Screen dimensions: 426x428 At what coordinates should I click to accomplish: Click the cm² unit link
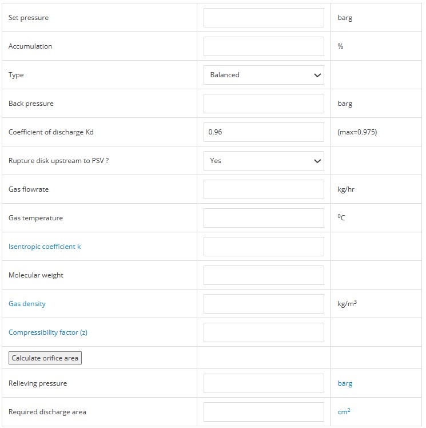click(x=344, y=411)
